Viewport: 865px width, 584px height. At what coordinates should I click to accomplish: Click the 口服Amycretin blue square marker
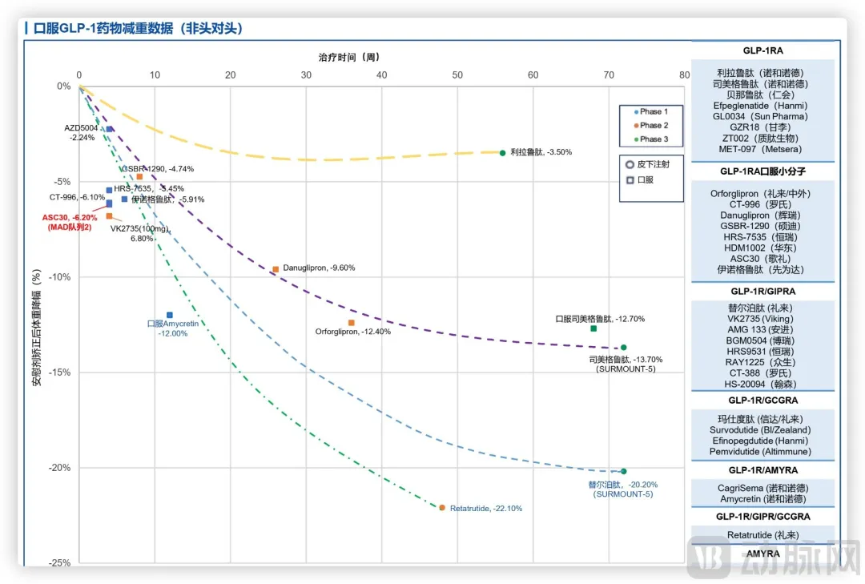point(170,316)
